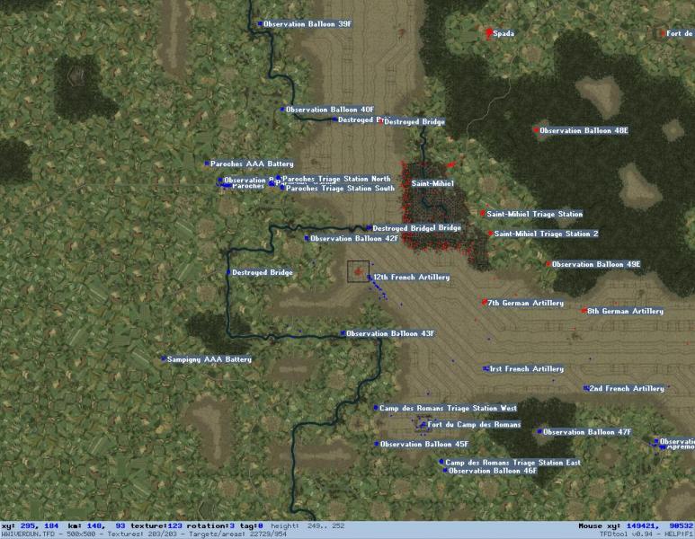Select the 2nd French Artillery label
This screenshot has height=539, width=695.
627,388
